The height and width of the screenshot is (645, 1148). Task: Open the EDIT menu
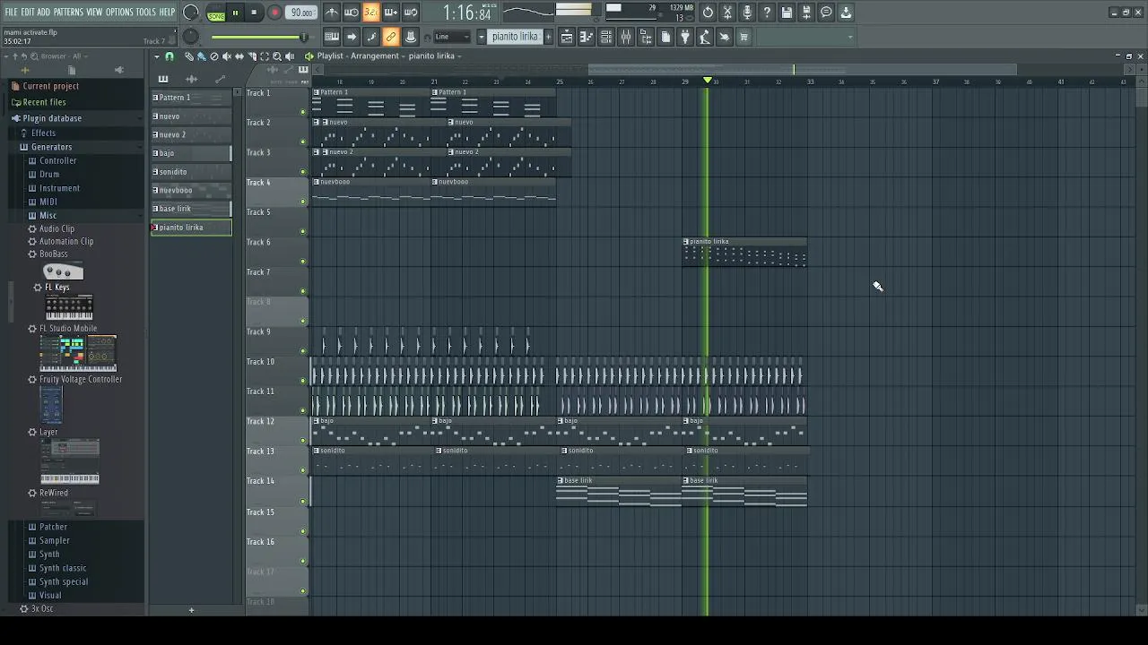point(27,12)
